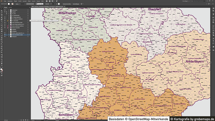Select the Zoom magnifier tool

point(2,65)
